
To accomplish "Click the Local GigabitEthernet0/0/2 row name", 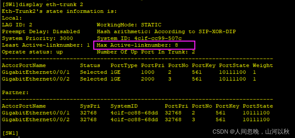I will (36, 79).
